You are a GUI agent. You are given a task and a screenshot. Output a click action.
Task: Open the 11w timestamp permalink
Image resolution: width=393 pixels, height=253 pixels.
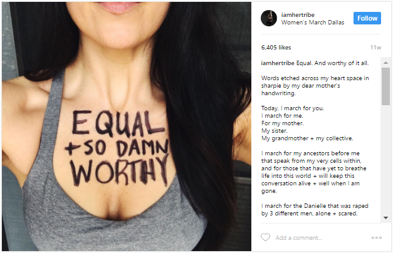pyautogui.click(x=375, y=48)
